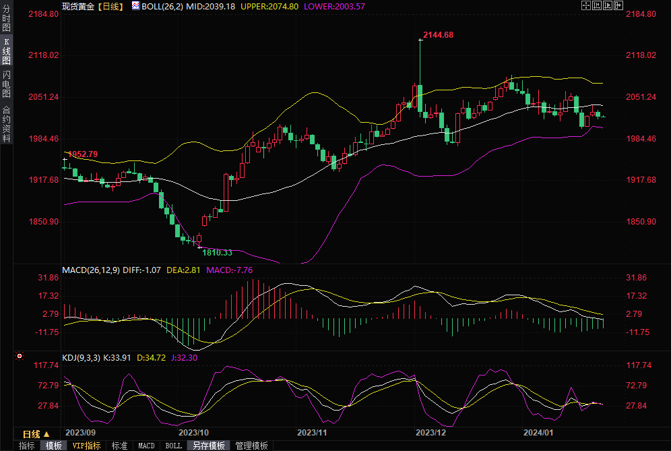Screen dimensions: 671x451
Task: Click the red marker icon beside KDJ panel
Action: click(x=20, y=356)
